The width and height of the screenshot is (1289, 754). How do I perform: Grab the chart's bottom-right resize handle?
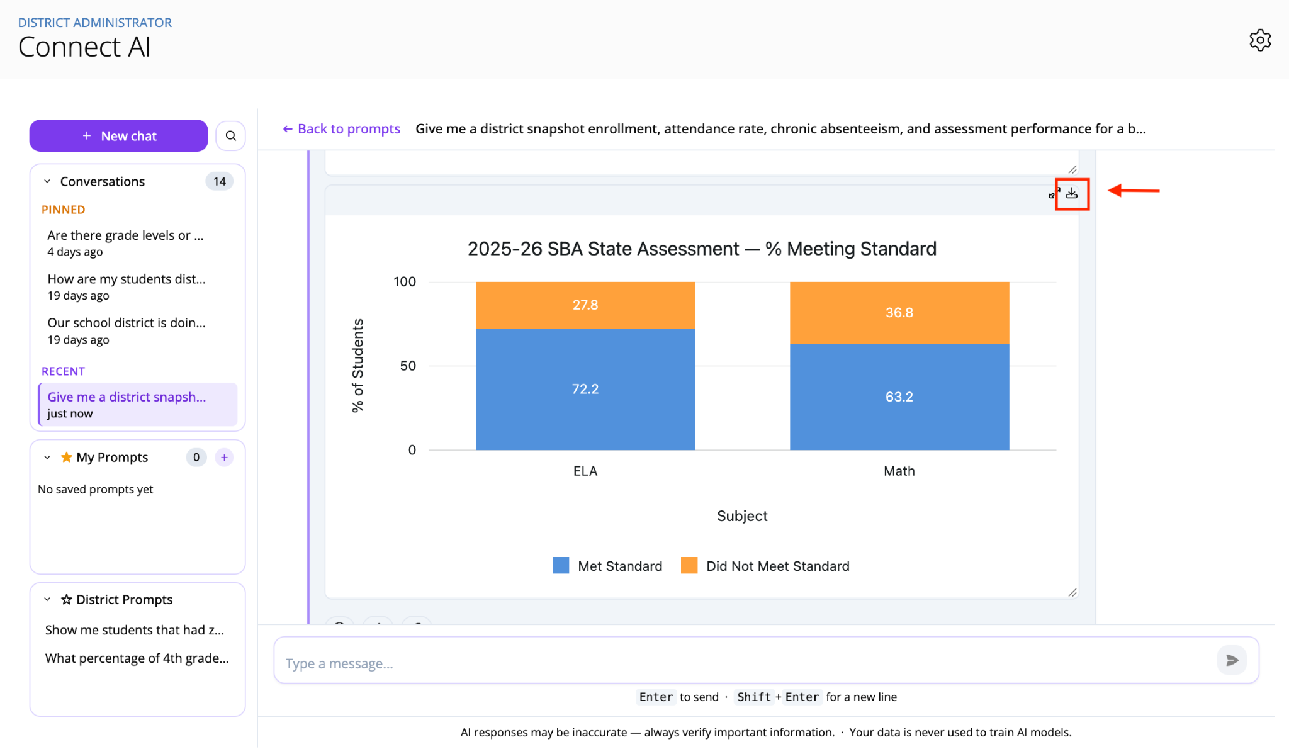tap(1072, 592)
